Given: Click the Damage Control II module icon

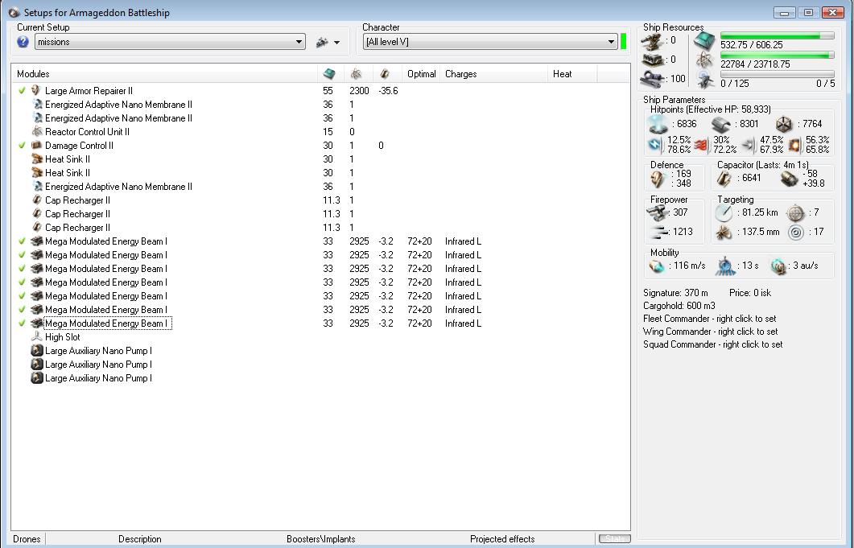Looking at the screenshot, I should tap(36, 145).
